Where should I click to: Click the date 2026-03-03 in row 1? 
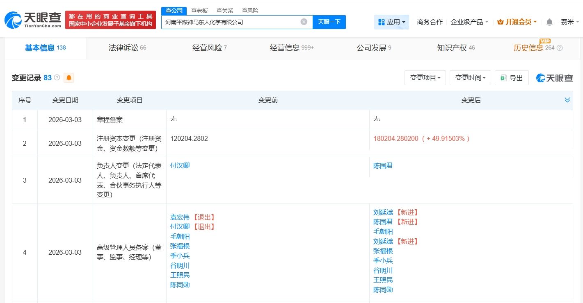tap(65, 120)
